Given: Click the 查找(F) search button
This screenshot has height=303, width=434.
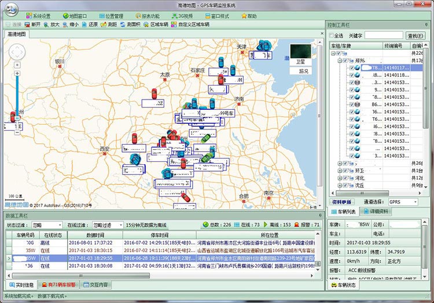Looking at the screenshot, I should point(415,36).
